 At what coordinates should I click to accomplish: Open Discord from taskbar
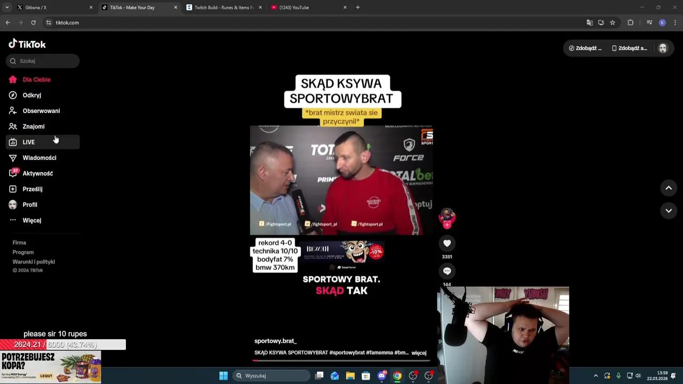(382, 375)
